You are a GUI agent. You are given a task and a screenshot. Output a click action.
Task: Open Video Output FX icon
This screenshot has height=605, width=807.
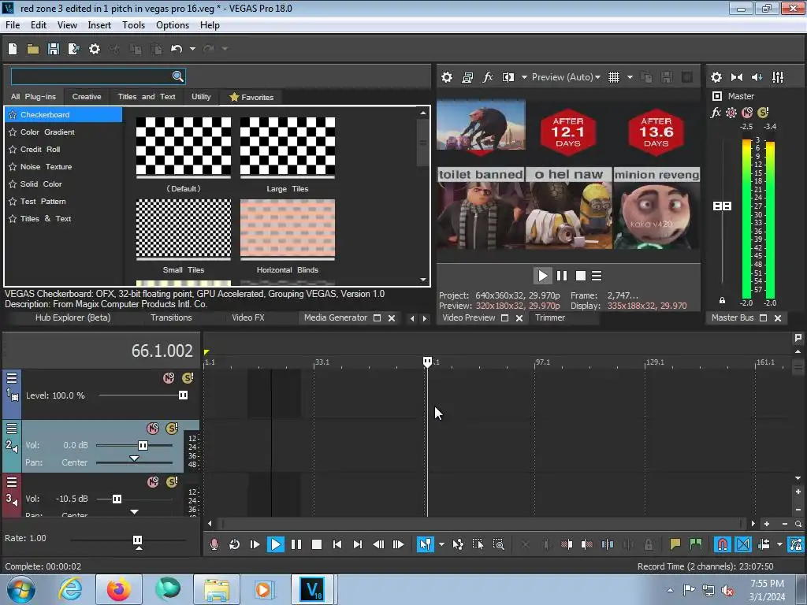[488, 77]
